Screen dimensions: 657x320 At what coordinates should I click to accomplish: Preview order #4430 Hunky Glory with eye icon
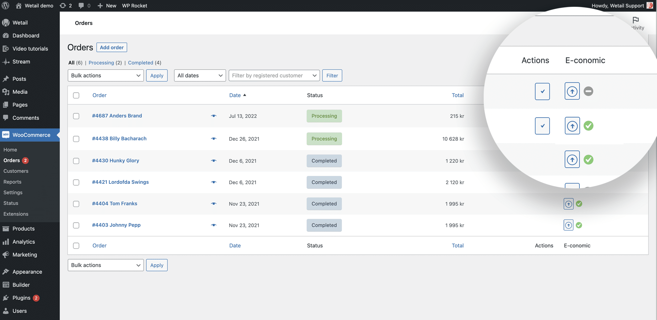pos(214,161)
